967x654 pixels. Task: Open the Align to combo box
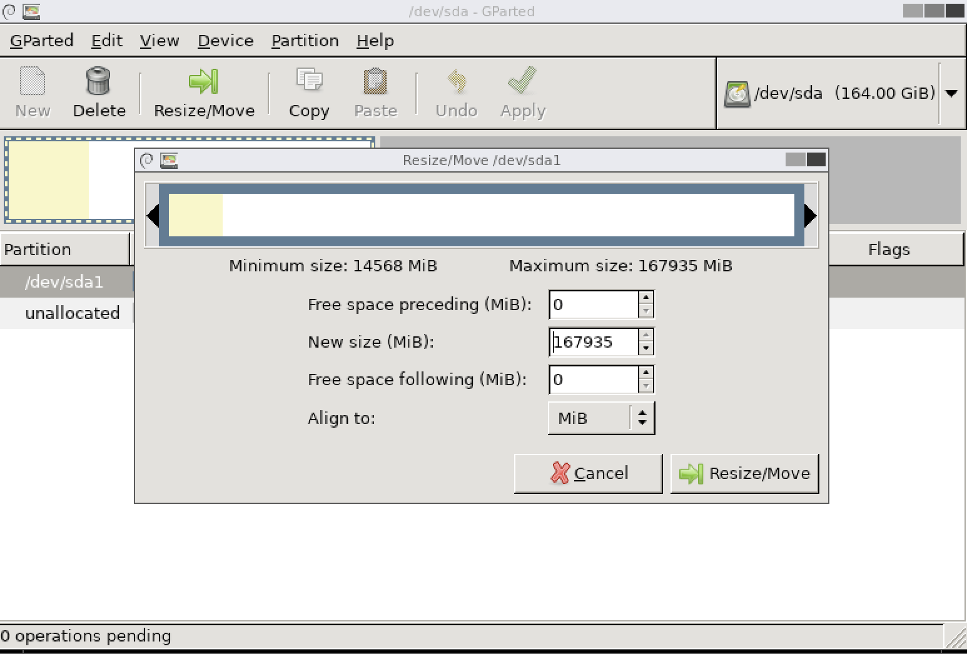tap(600, 418)
